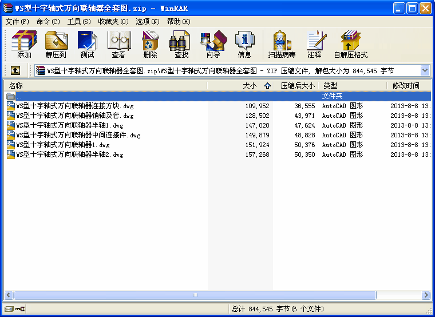
Task: Select file WS型十字轴式万向联轴器1.dwg
Action: 62,145
